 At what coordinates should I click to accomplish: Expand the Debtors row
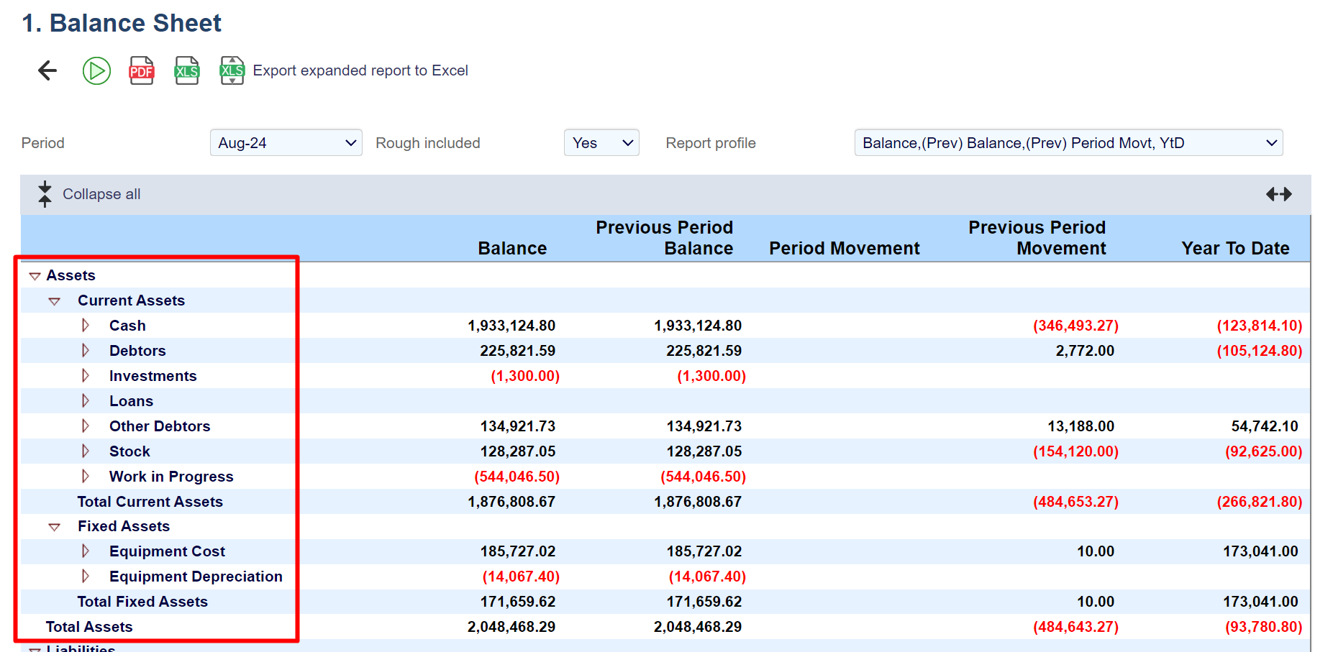coord(86,351)
